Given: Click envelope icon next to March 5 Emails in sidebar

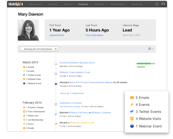Looking at the screenshot, I should pos(24,67).
